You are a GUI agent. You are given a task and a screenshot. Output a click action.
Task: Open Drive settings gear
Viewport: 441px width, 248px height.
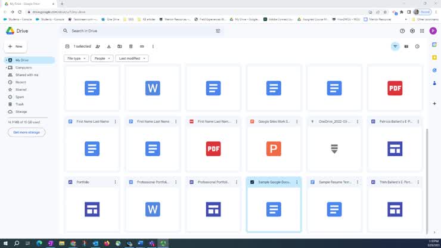pyautogui.click(x=412, y=30)
